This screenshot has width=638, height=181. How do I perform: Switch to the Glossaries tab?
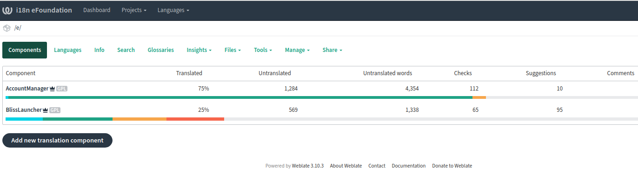click(x=161, y=50)
